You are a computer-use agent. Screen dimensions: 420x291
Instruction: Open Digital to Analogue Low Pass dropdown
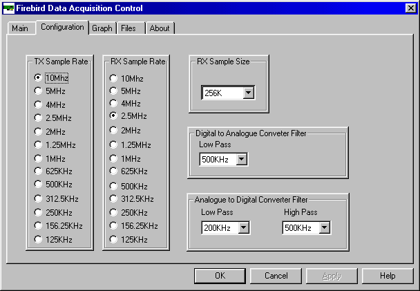[x=241, y=160]
